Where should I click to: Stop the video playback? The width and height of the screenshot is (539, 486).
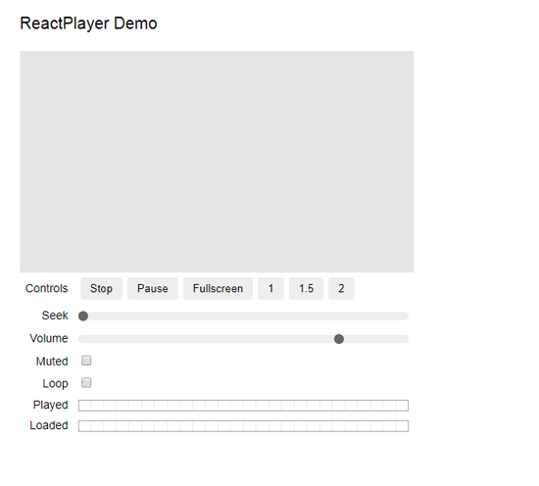point(101,288)
